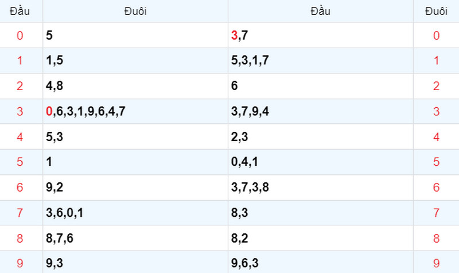Image resolution: width=459 pixels, height=273 pixels.
Task: Select the cell showing 5,3,1,7
Action: tap(321, 61)
